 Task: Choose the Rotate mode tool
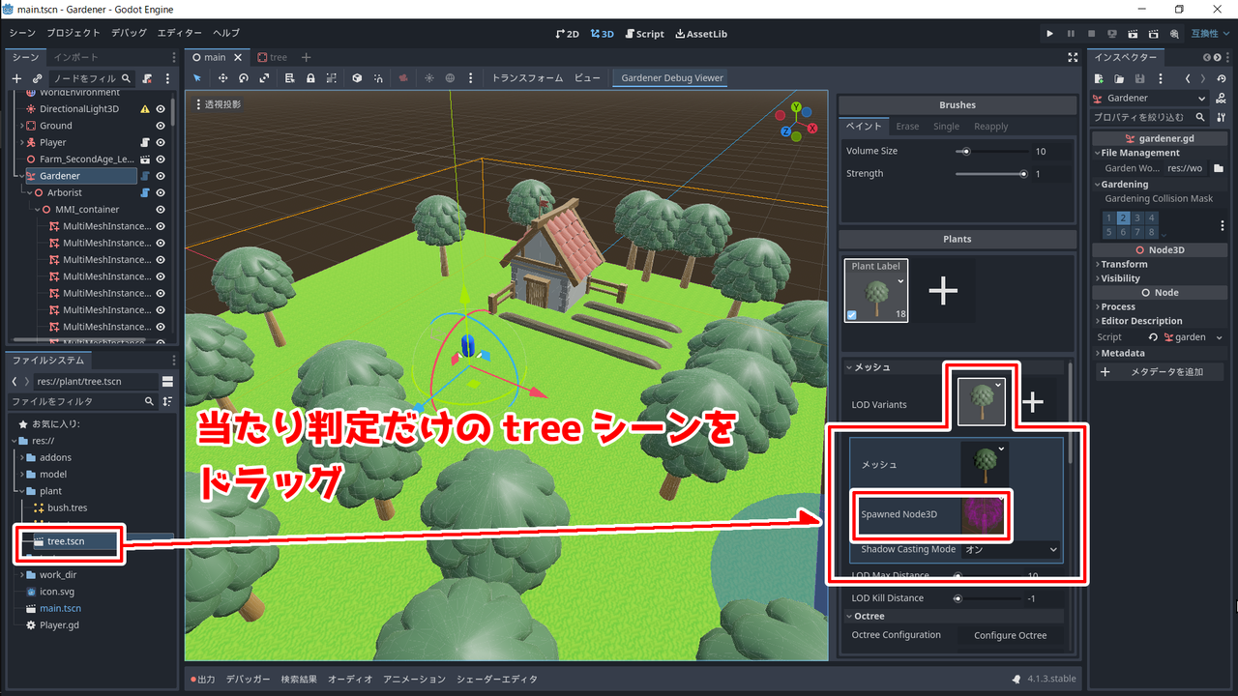(243, 78)
